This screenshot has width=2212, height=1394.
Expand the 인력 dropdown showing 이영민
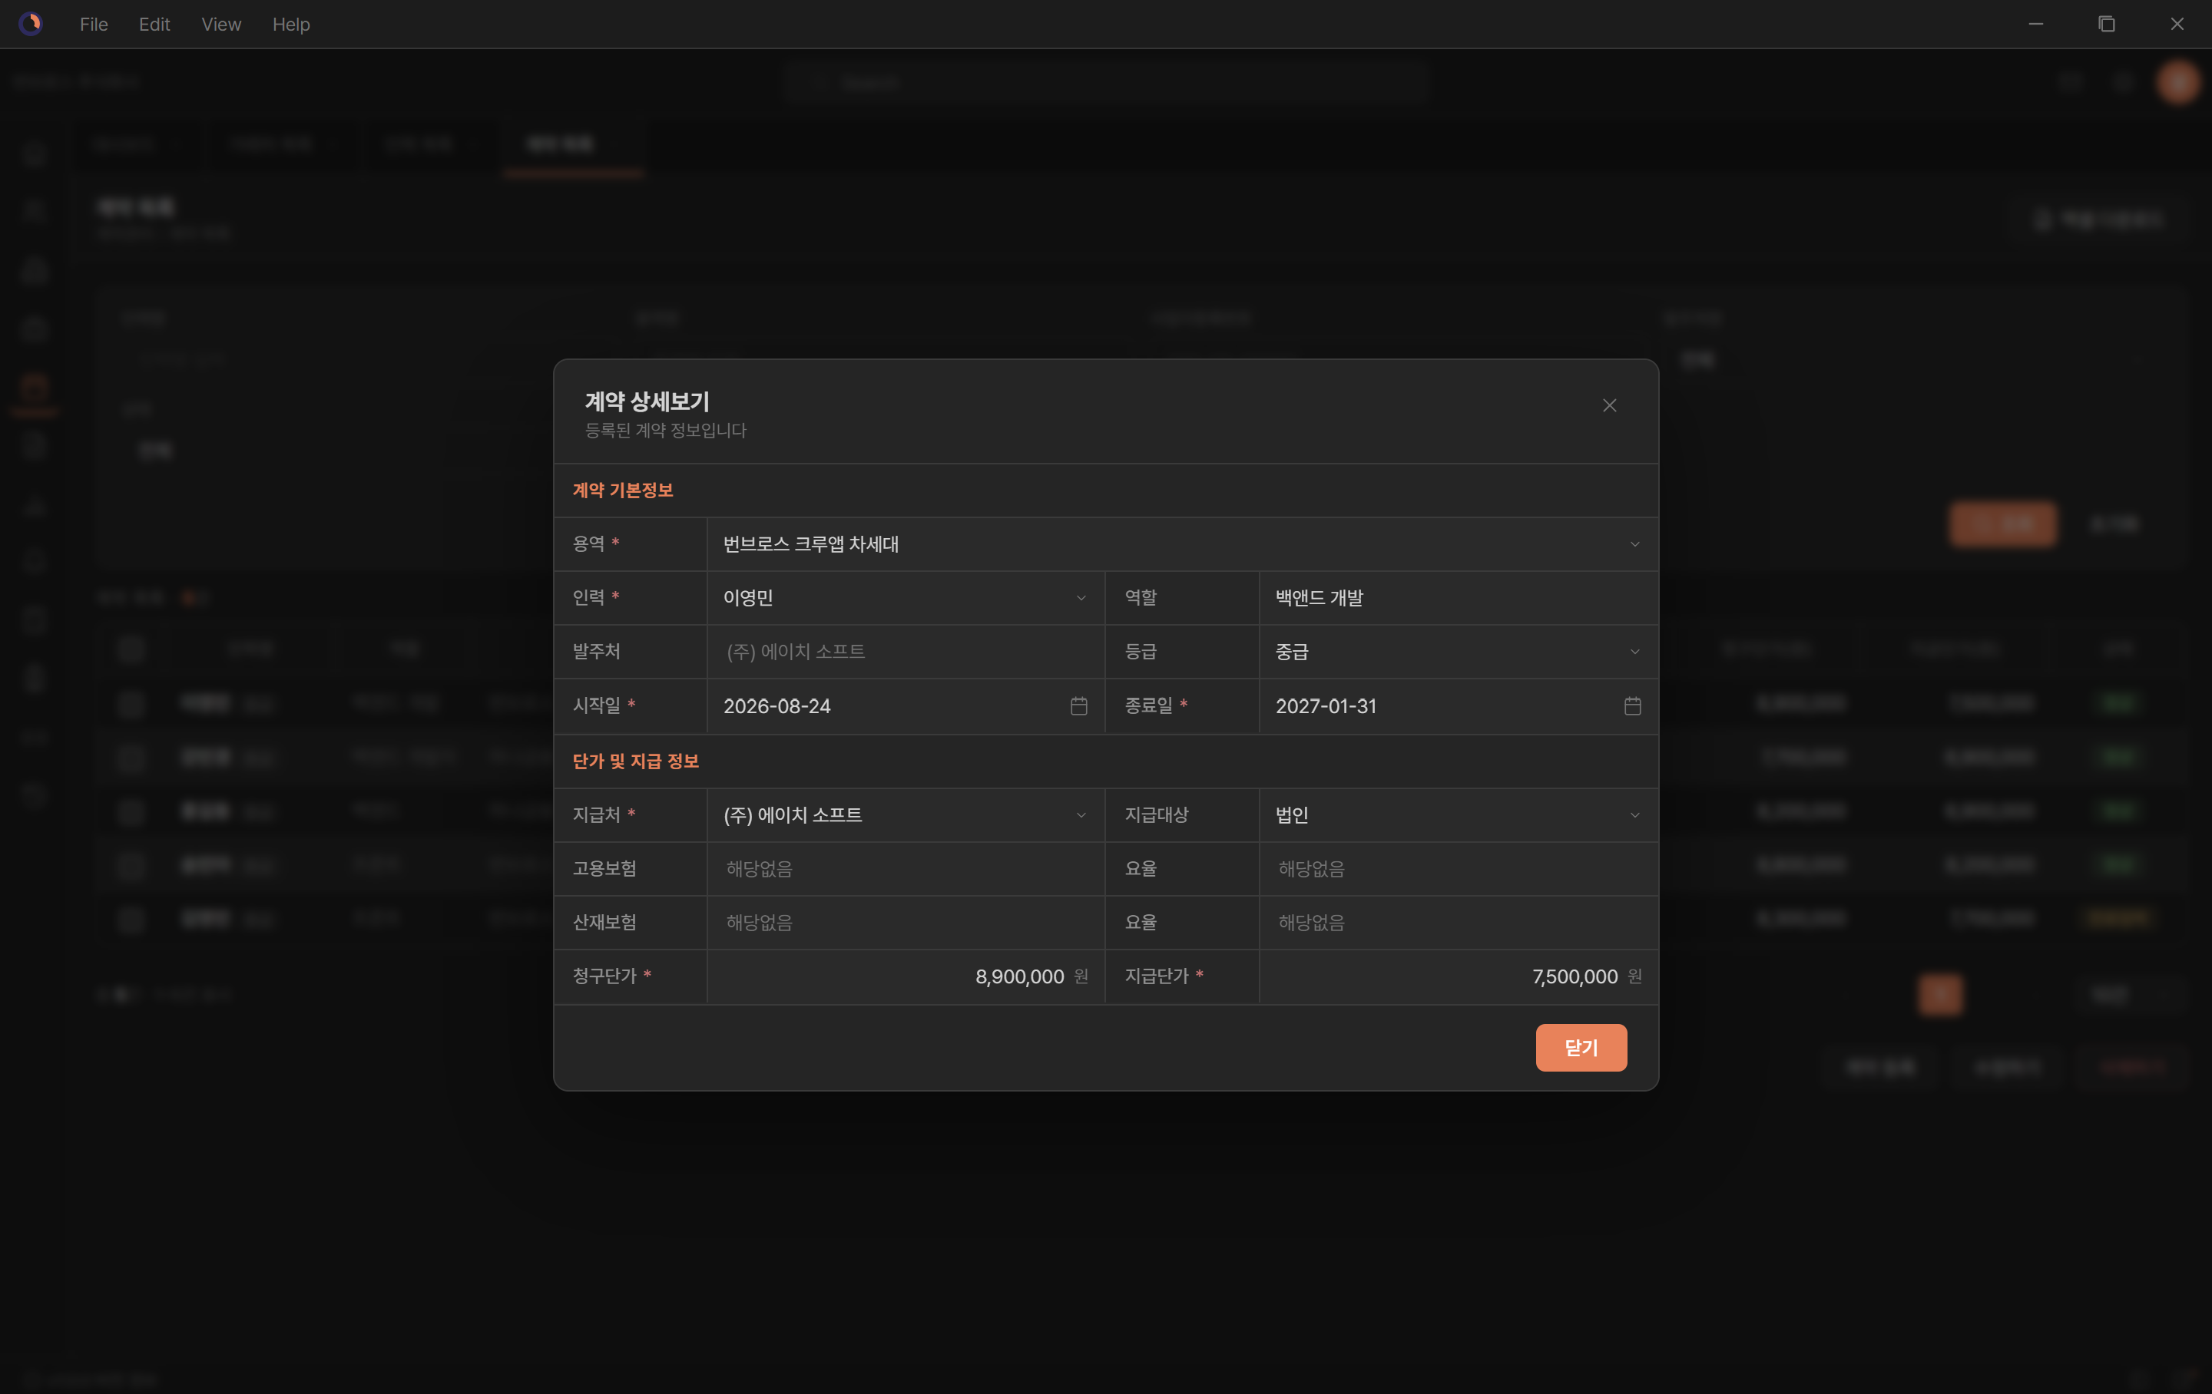click(905, 598)
